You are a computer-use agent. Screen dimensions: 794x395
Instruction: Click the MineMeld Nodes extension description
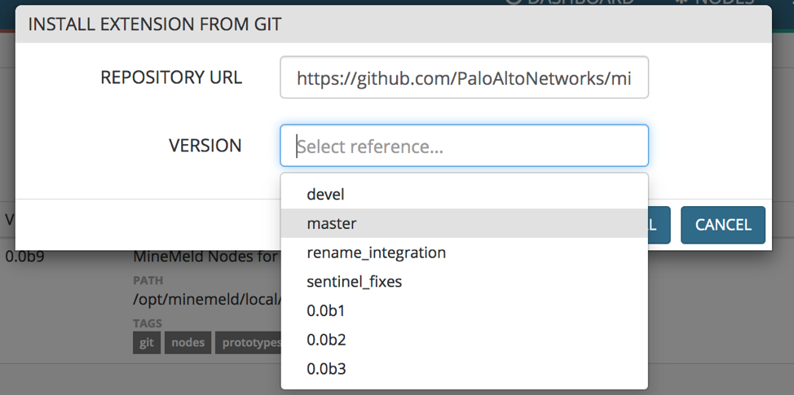(x=205, y=257)
